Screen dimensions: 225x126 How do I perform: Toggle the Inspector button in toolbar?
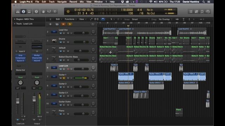24,12
